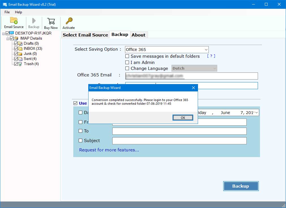286x208 pixels.
Task: Collapse the DESKTOP-R1FJKQR tree node
Action: point(3,34)
